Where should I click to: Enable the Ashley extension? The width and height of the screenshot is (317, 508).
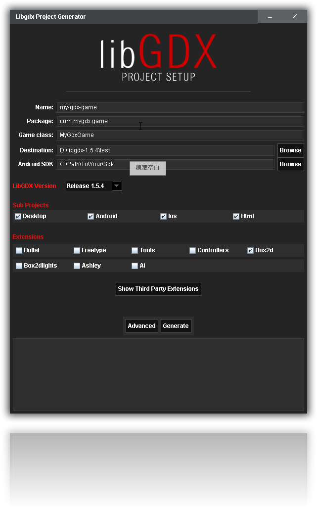pyautogui.click(x=77, y=266)
